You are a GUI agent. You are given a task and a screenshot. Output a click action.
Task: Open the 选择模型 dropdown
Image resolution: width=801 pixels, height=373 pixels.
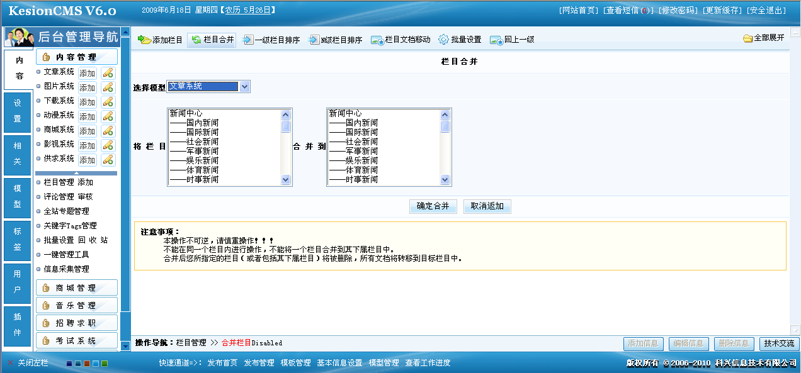[x=244, y=87]
